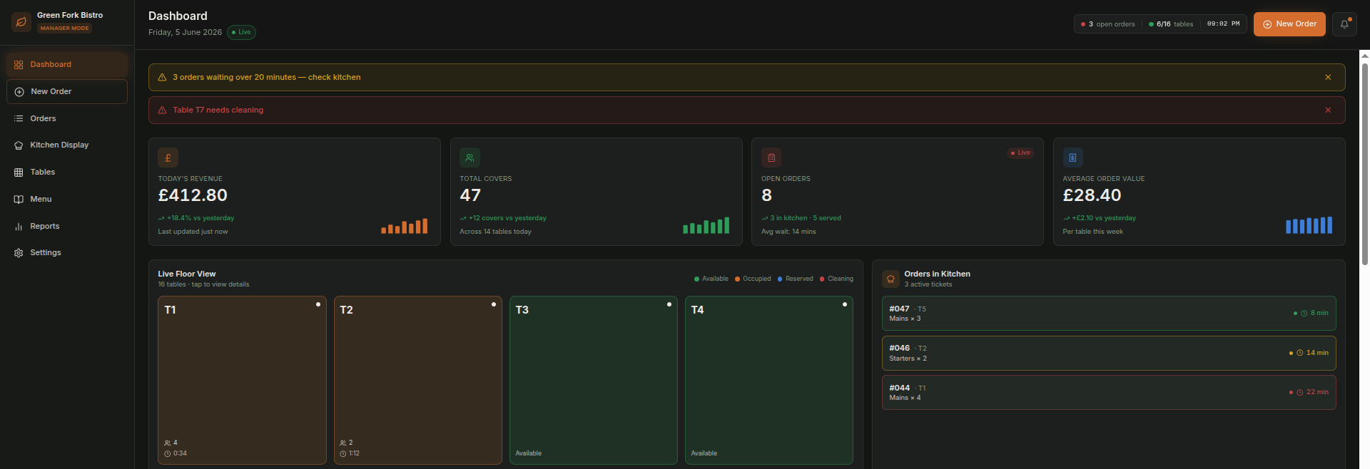Click the Green Fork Bistro leaf logo
1370x469 pixels.
[21, 22]
